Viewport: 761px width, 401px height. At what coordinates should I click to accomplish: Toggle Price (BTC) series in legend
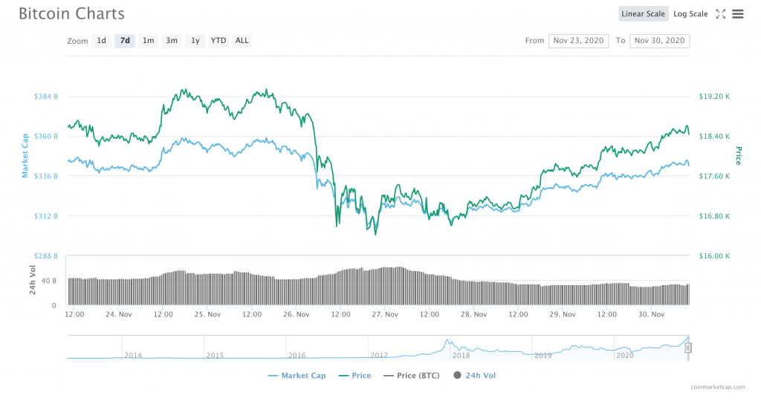(x=411, y=376)
